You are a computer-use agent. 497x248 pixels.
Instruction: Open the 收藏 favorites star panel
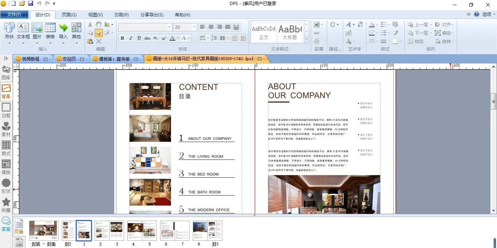click(6, 205)
